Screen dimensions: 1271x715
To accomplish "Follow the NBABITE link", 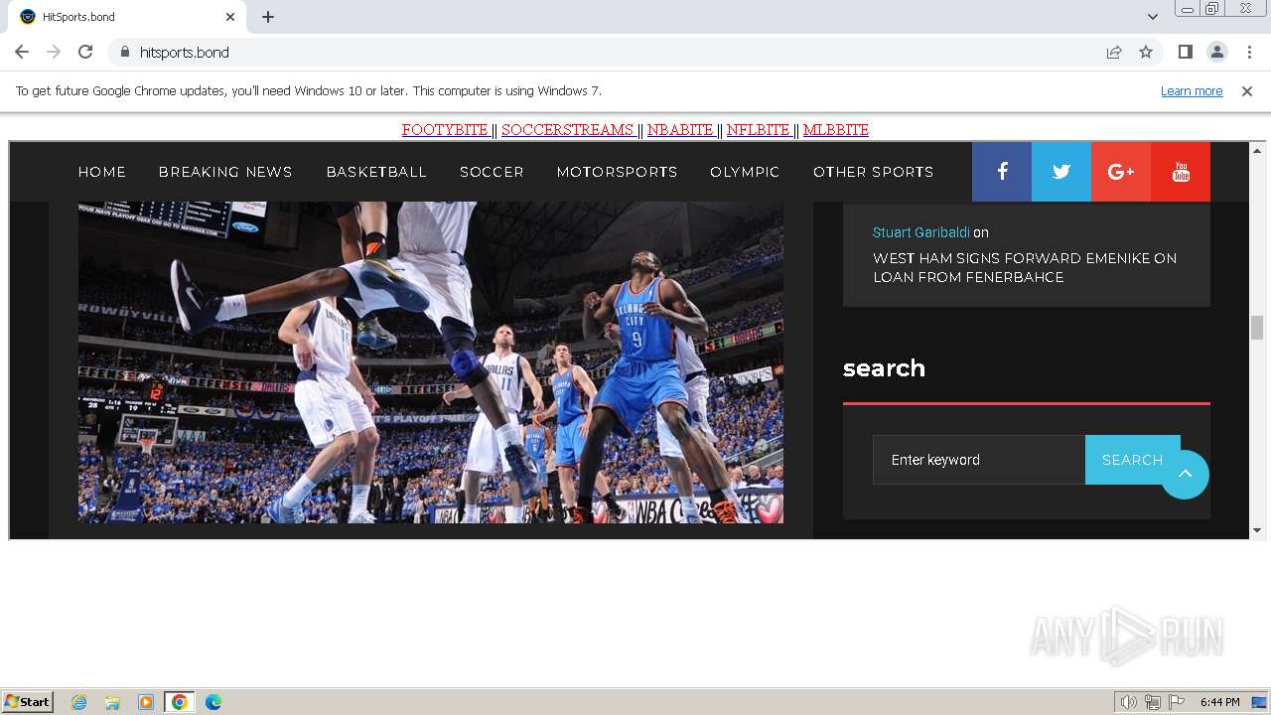I will tap(681, 130).
